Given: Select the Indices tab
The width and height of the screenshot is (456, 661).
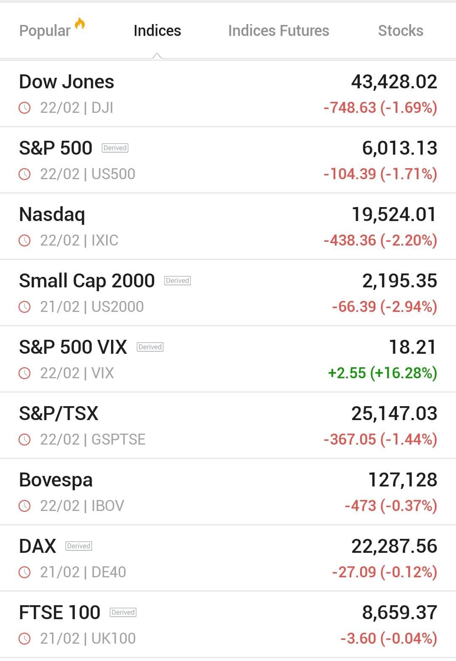Looking at the screenshot, I should pos(157,31).
